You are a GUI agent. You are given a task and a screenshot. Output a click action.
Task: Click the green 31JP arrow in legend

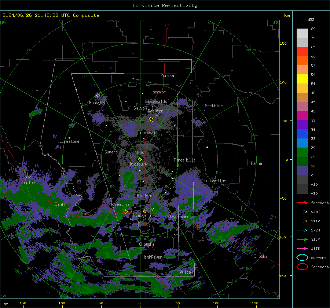[302, 239]
